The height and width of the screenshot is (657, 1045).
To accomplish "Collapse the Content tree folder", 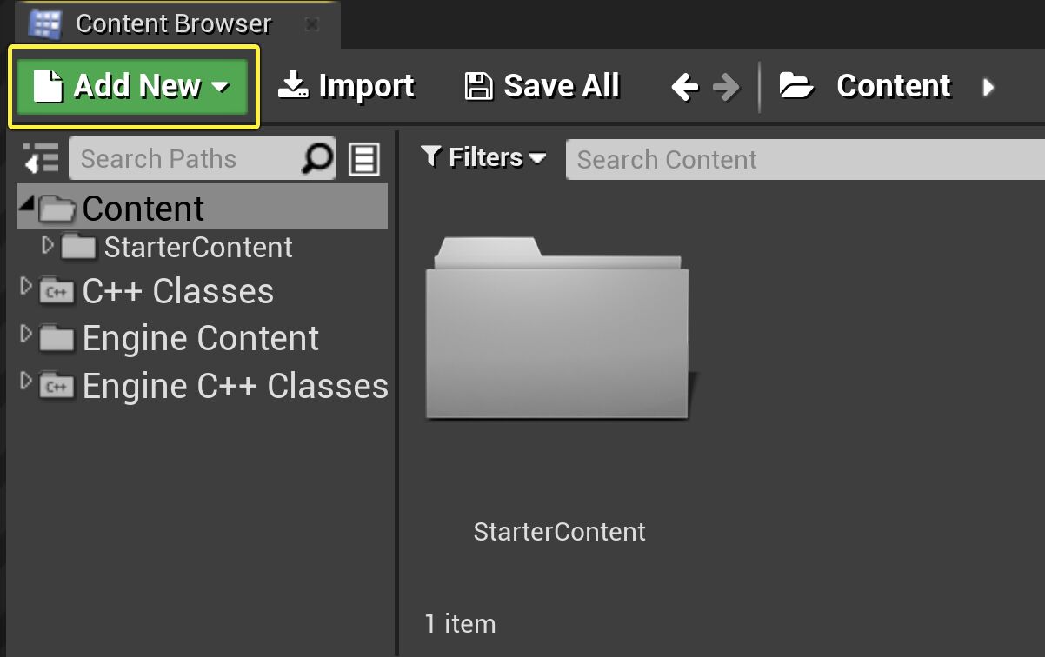I will point(26,205).
